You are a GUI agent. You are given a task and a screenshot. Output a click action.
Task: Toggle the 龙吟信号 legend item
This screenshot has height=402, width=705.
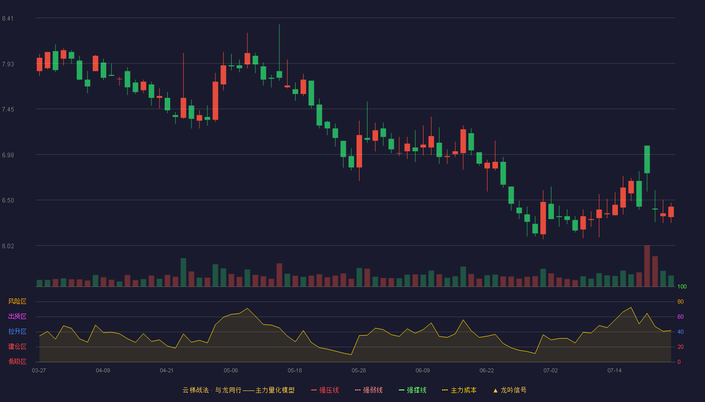point(510,390)
